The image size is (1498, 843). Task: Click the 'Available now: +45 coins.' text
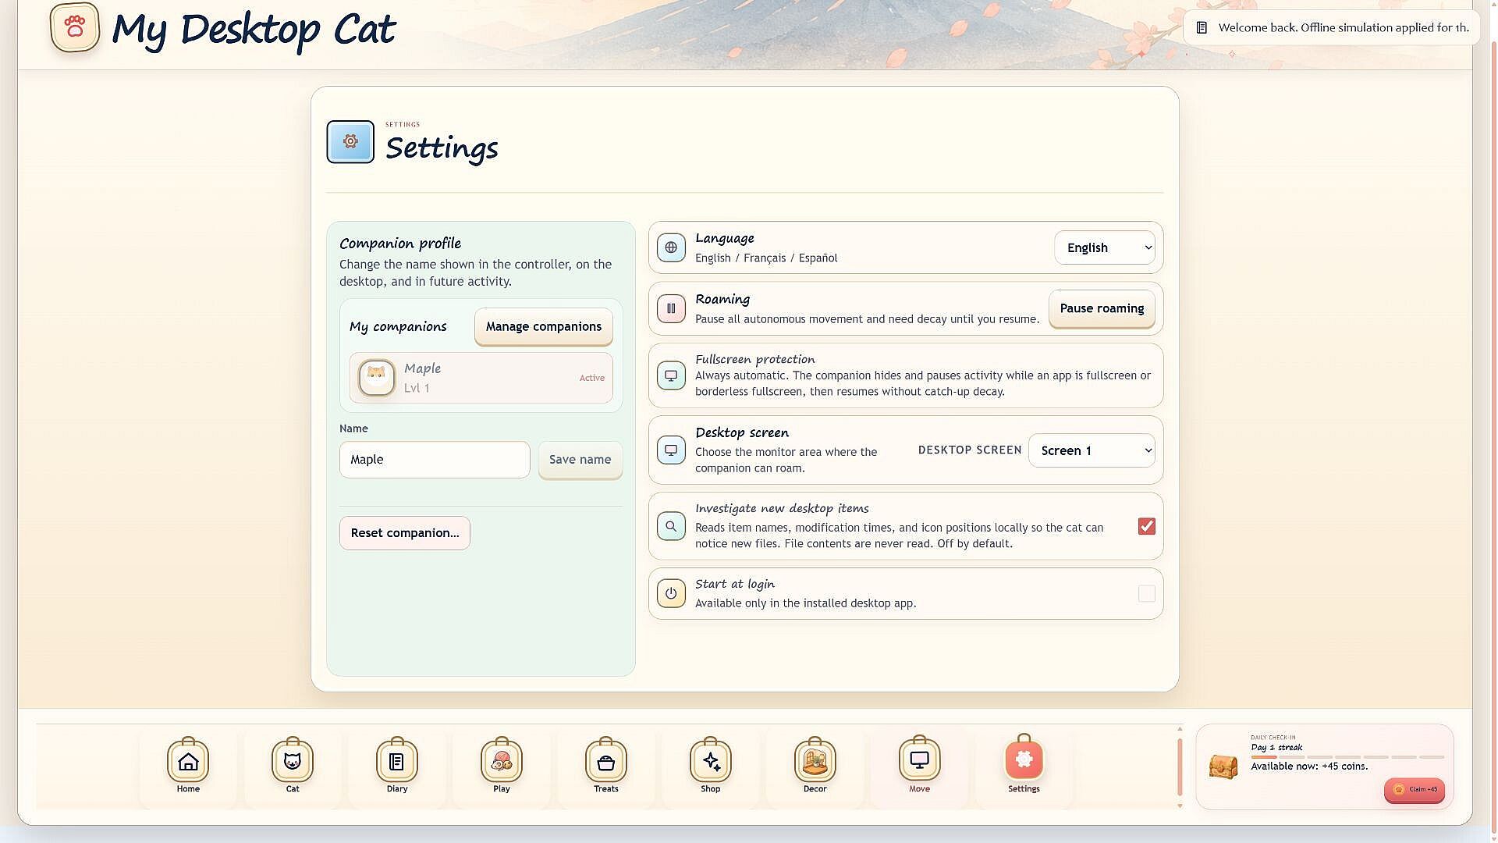(1309, 767)
